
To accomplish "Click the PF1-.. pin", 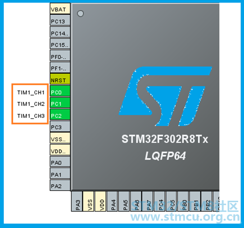I will (x=60, y=67).
